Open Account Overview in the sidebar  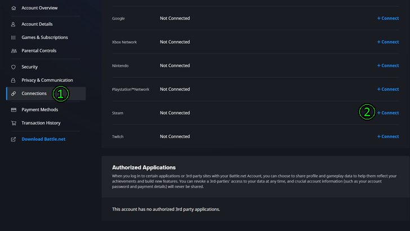(39, 8)
